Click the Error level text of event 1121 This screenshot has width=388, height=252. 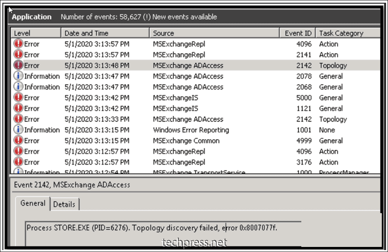[x=31, y=108]
